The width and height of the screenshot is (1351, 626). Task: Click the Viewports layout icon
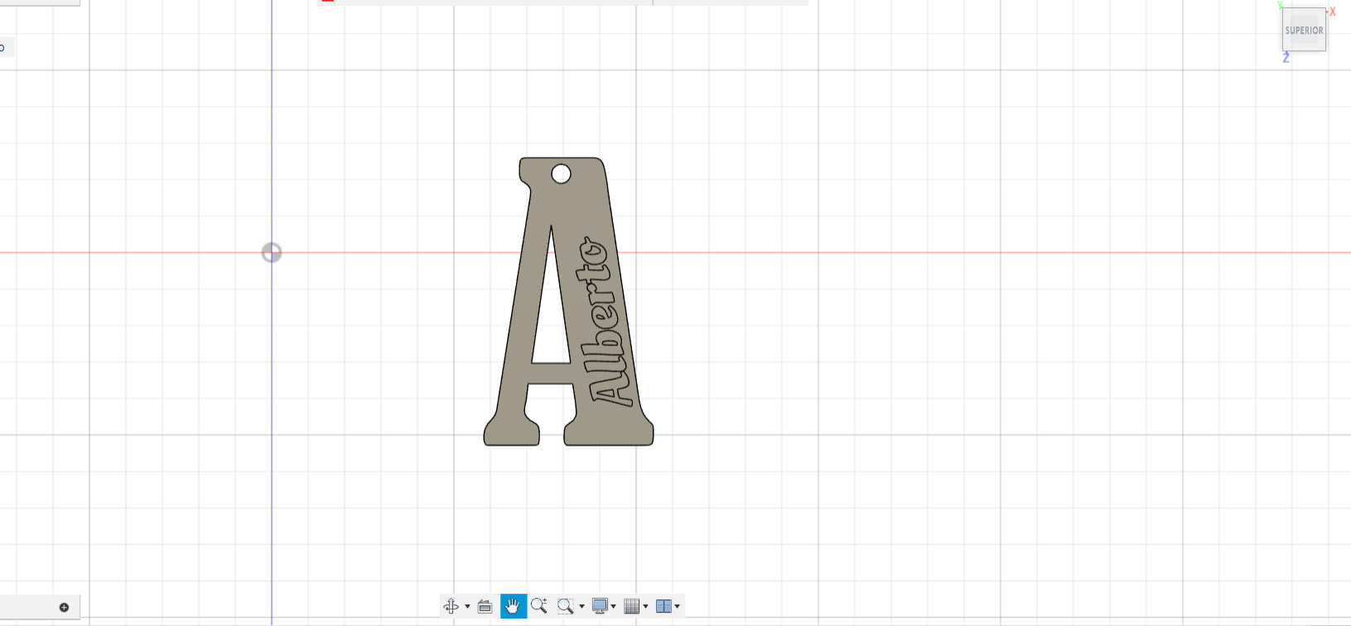pyautogui.click(x=663, y=606)
